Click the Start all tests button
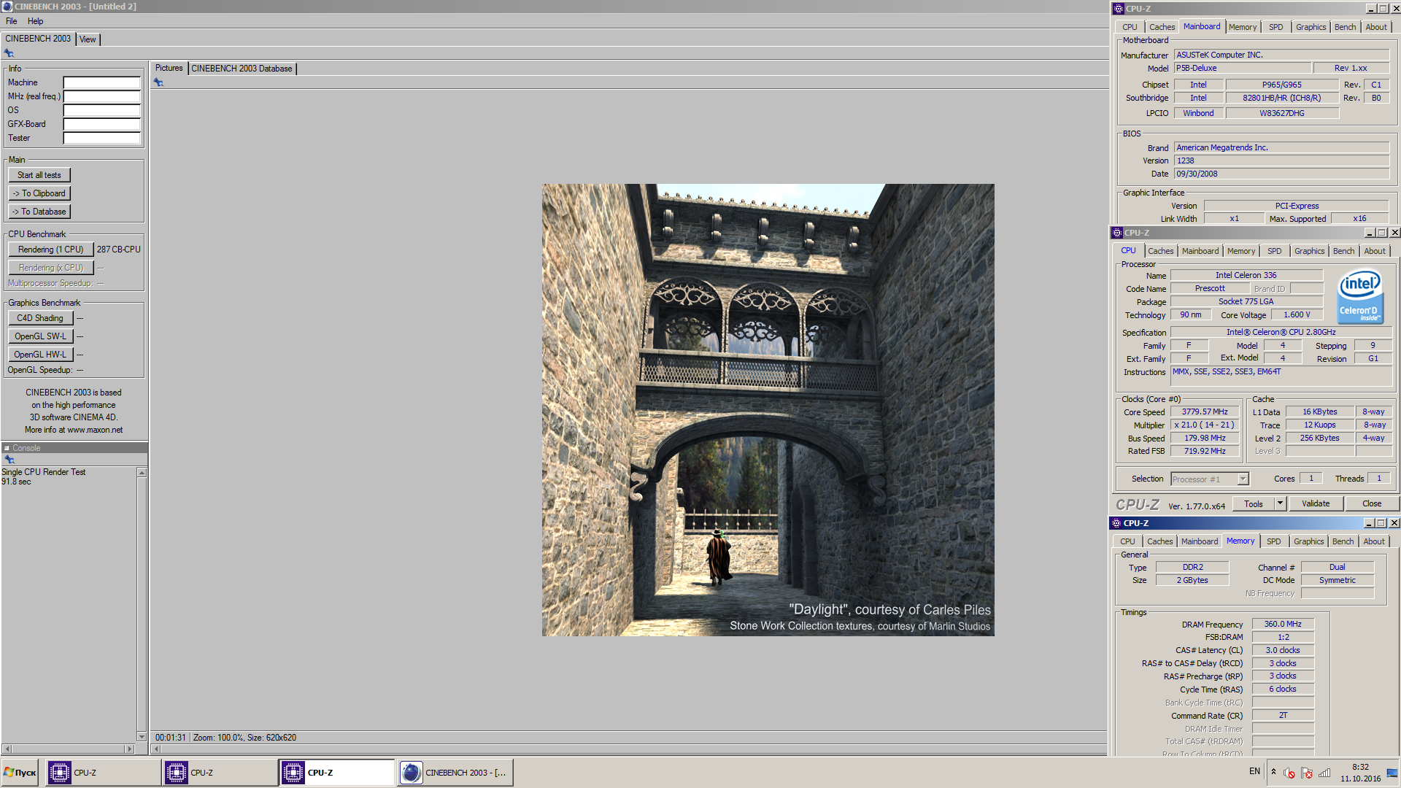 point(39,175)
